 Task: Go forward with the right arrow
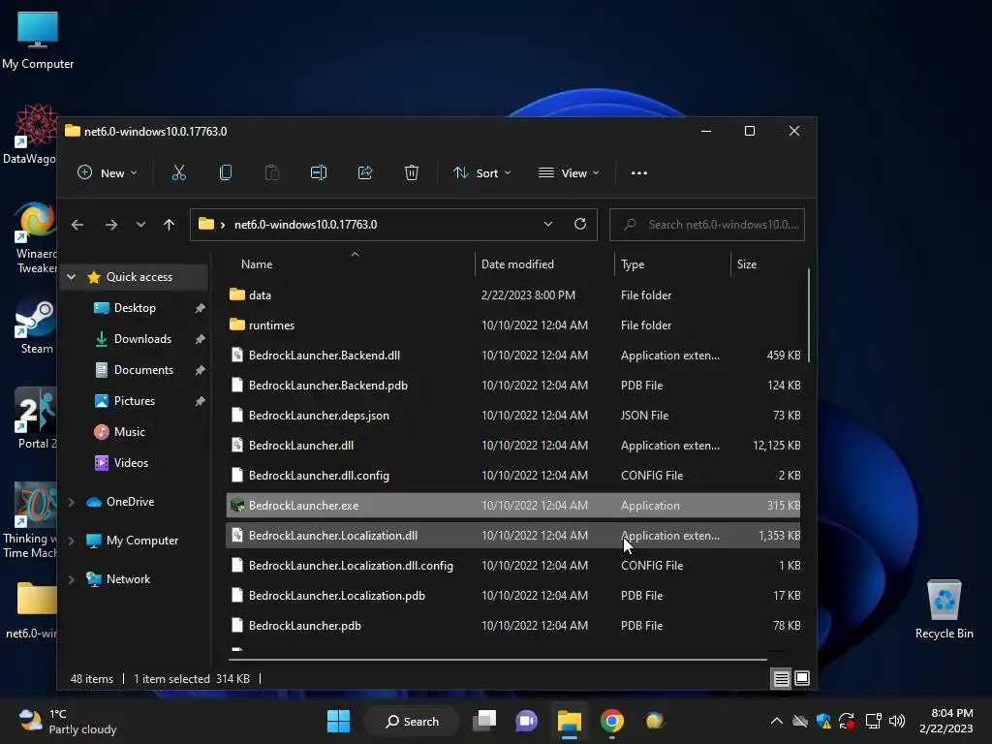coord(111,225)
